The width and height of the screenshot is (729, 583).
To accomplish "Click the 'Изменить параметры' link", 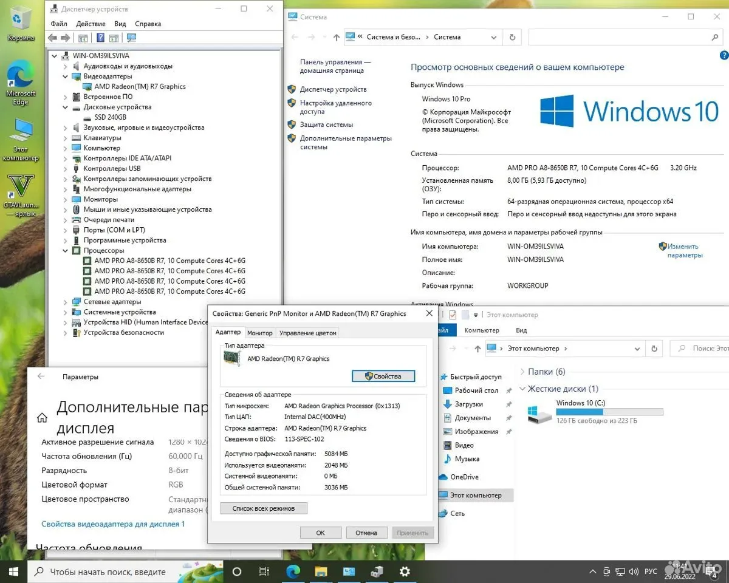I will pyautogui.click(x=685, y=251).
